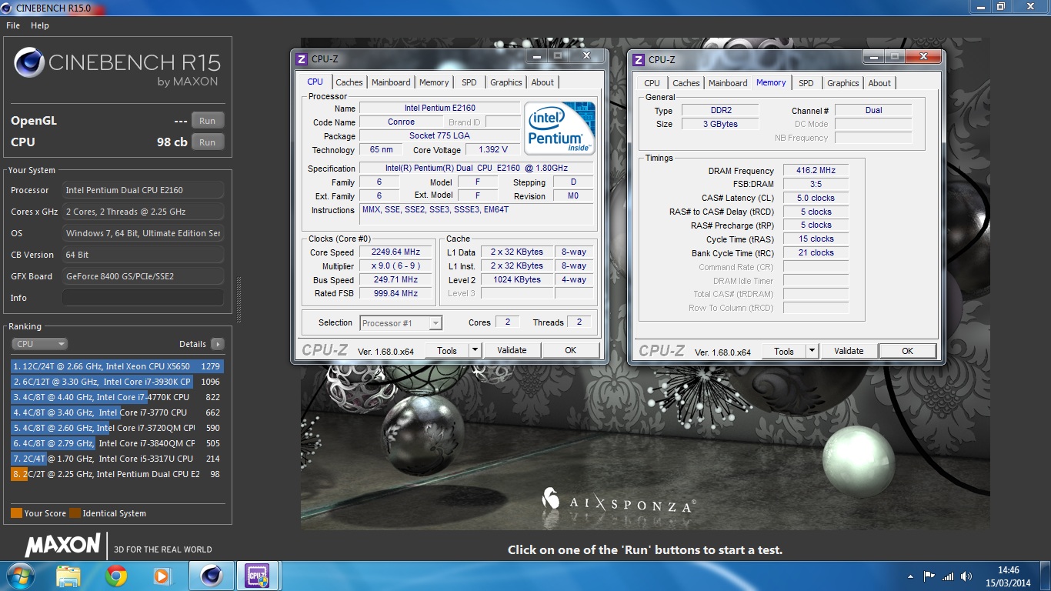Select Cinebench taskbar icon
This screenshot has width=1051, height=591.
click(x=212, y=576)
